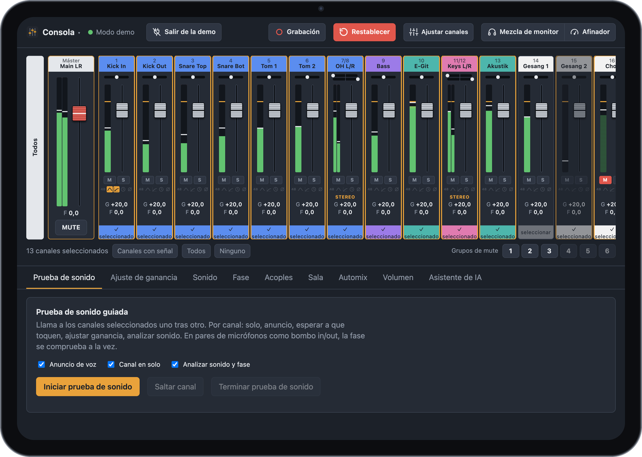
Task: Click the delay clock icon on Kick In
Action: (x=123, y=189)
